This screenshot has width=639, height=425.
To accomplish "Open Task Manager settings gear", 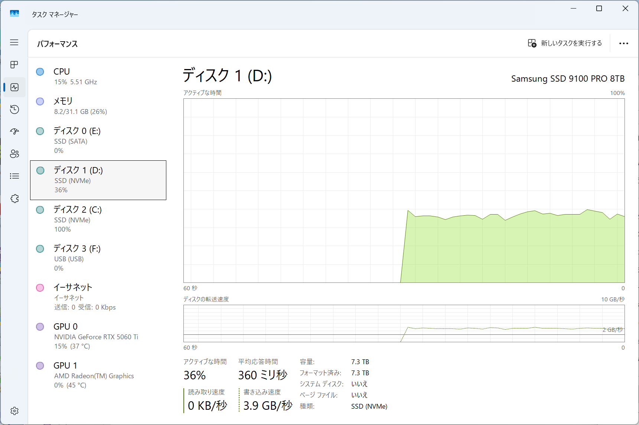I will [14, 411].
